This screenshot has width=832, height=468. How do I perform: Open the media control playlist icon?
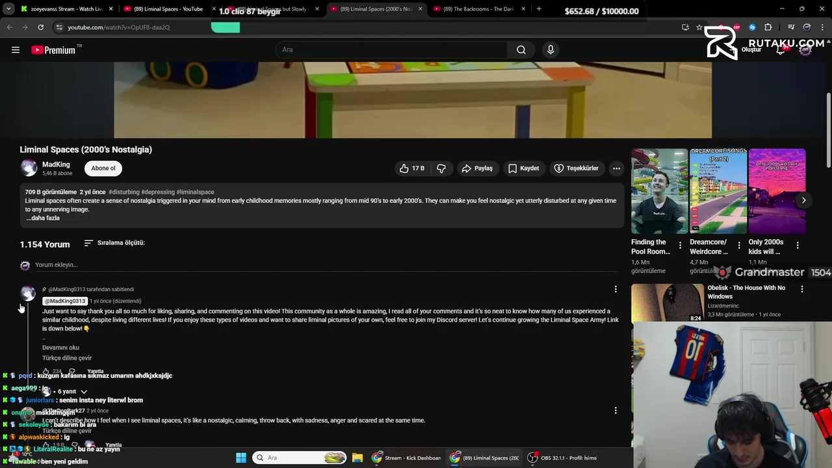(791, 27)
